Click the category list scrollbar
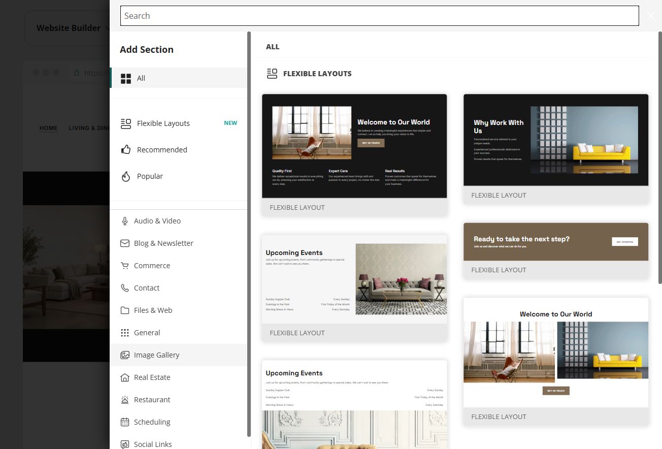The image size is (662, 449). pos(249,234)
